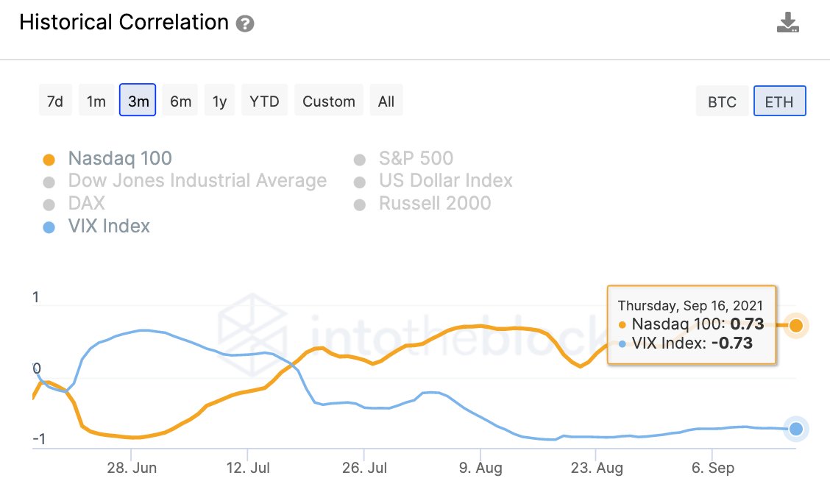The width and height of the screenshot is (830, 481).
Task: Select the 7d time range
Action: [55, 101]
